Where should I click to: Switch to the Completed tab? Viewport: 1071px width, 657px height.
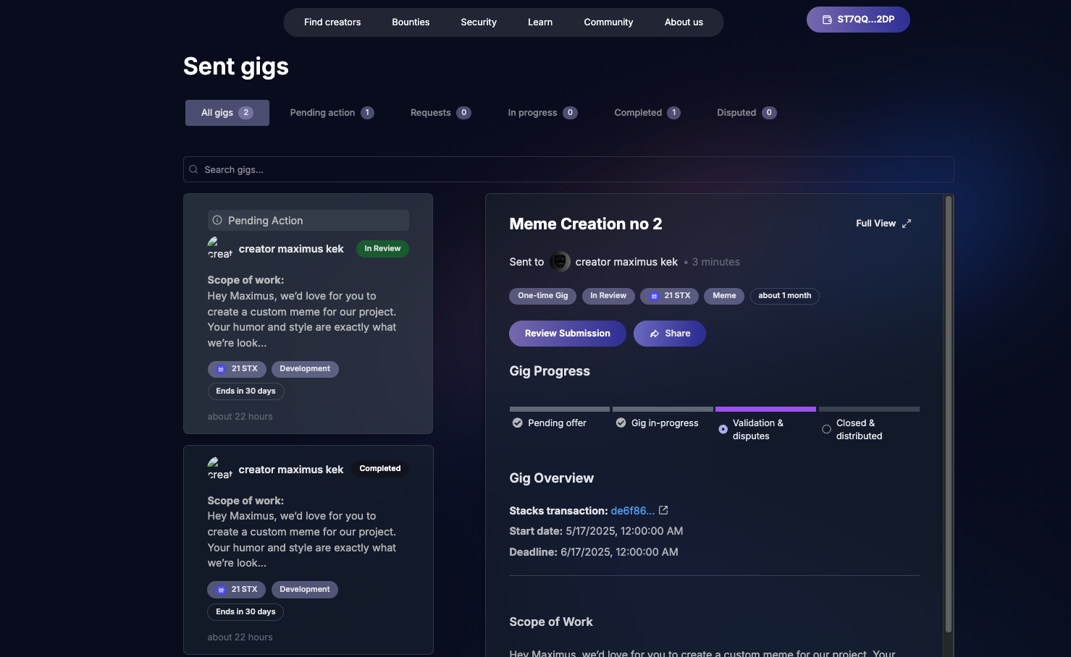pyautogui.click(x=646, y=113)
